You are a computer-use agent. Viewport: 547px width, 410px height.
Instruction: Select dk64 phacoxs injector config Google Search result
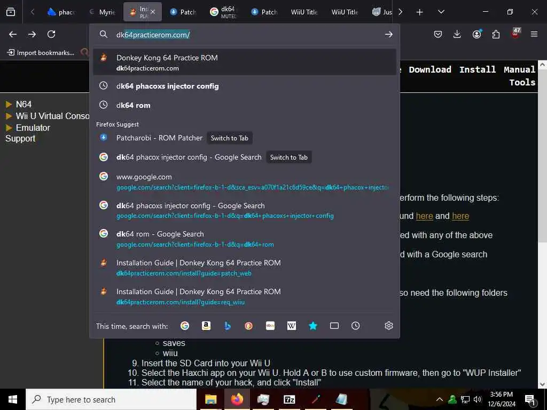pyautogui.click(x=245, y=210)
